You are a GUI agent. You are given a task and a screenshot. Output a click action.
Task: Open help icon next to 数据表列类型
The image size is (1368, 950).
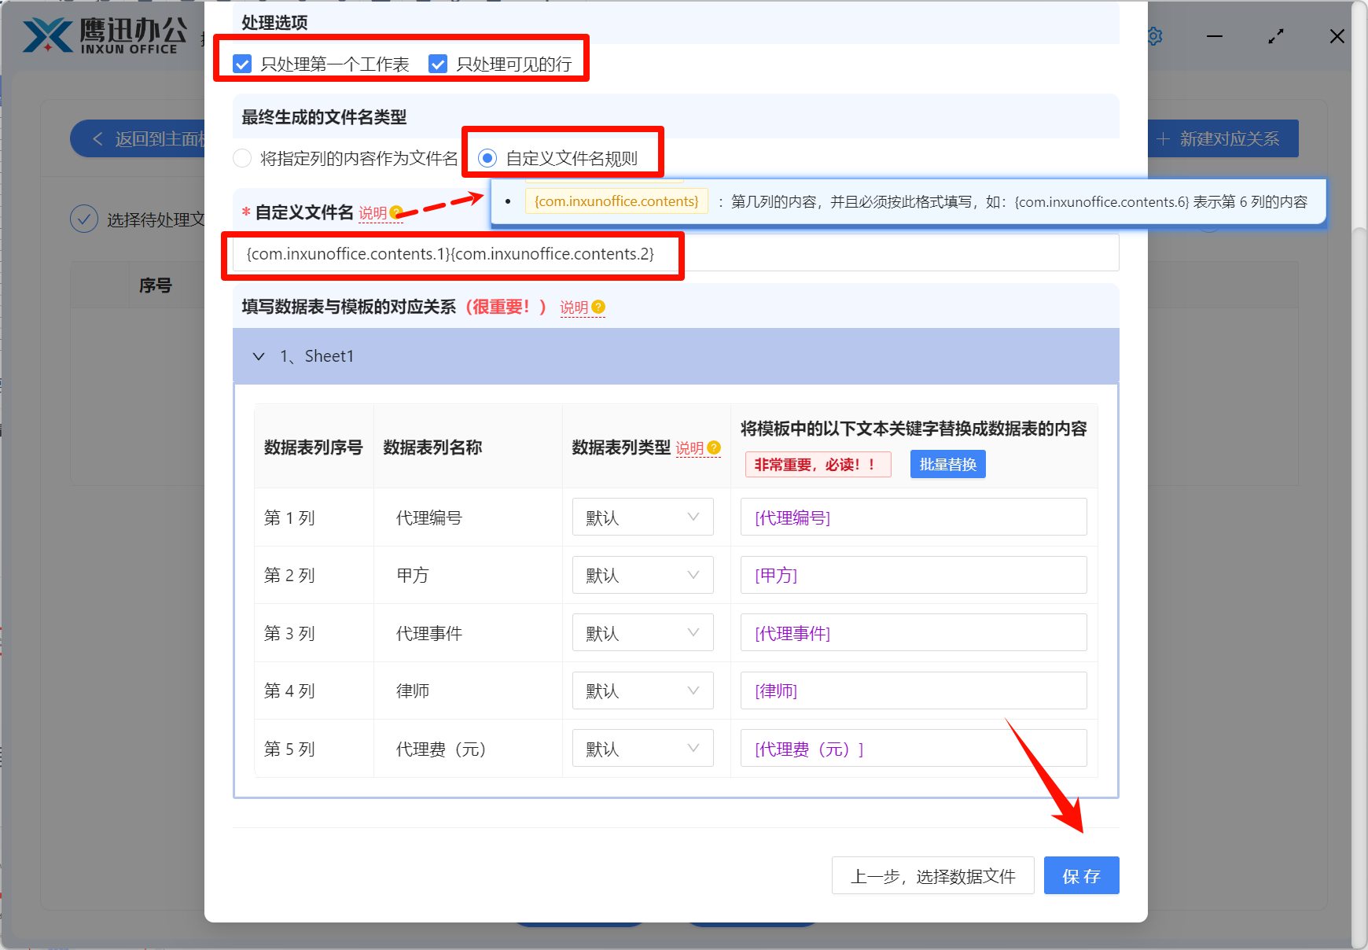click(713, 447)
